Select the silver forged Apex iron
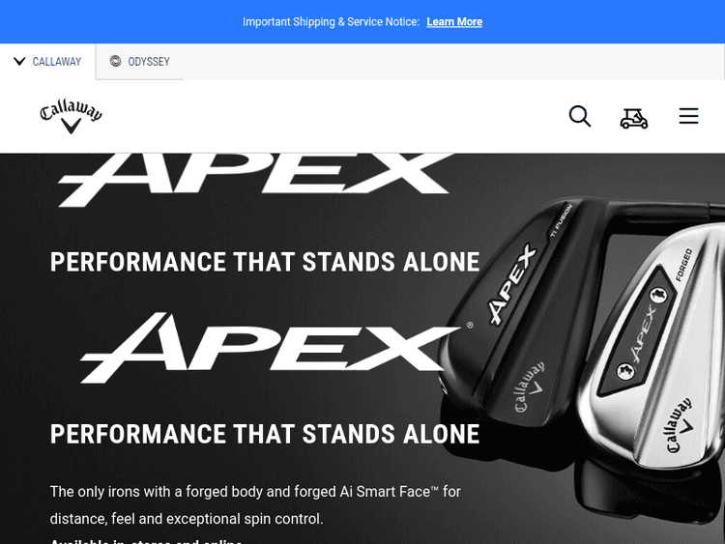Viewport: 725px width, 544px height. click(x=652, y=347)
